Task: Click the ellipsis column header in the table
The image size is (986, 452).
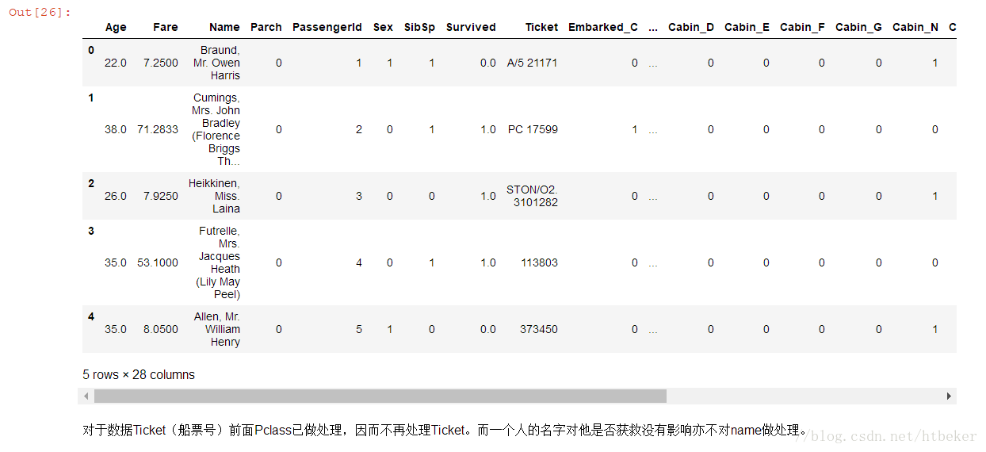Action: [652, 27]
